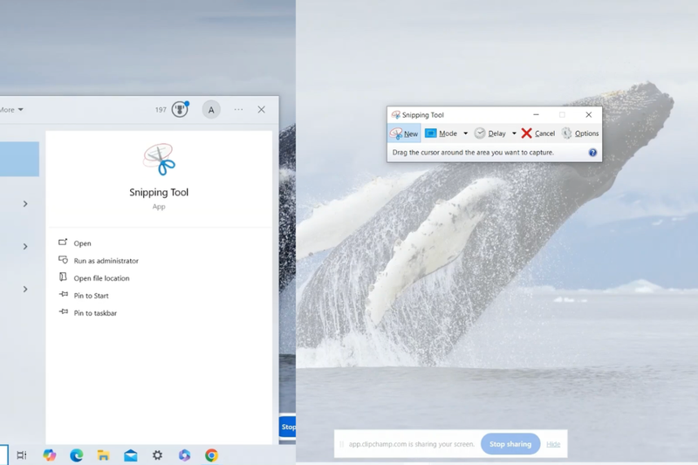Open the Delay dropdown arrow
The width and height of the screenshot is (698, 465).
click(514, 133)
